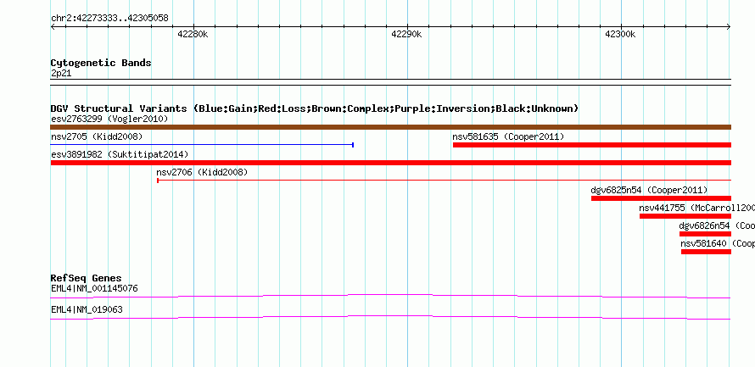Image resolution: width=755 pixels, height=367 pixels.
Task: Open the nsv581635 (Cooper2011) label
Action: (x=508, y=136)
